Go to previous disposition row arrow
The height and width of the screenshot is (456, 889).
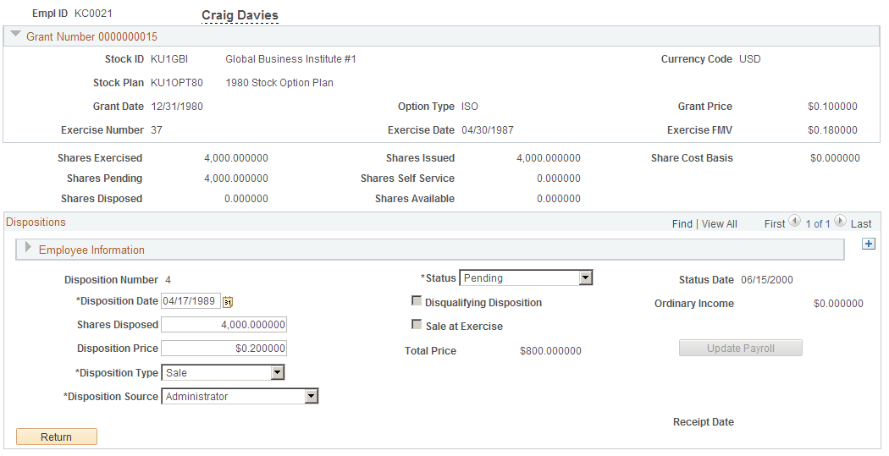tap(794, 221)
